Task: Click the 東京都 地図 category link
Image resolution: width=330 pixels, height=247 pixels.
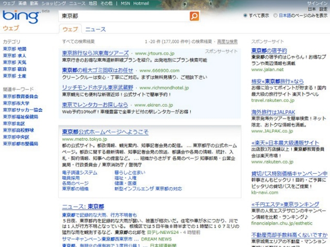Action: (15, 49)
